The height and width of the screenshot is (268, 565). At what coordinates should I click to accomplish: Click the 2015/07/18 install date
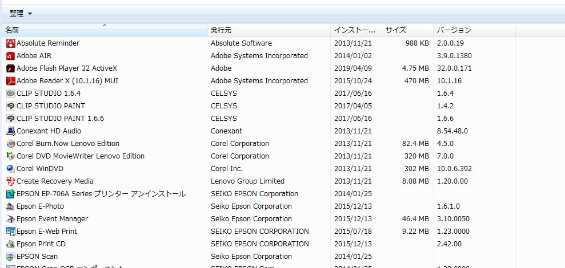click(x=352, y=232)
